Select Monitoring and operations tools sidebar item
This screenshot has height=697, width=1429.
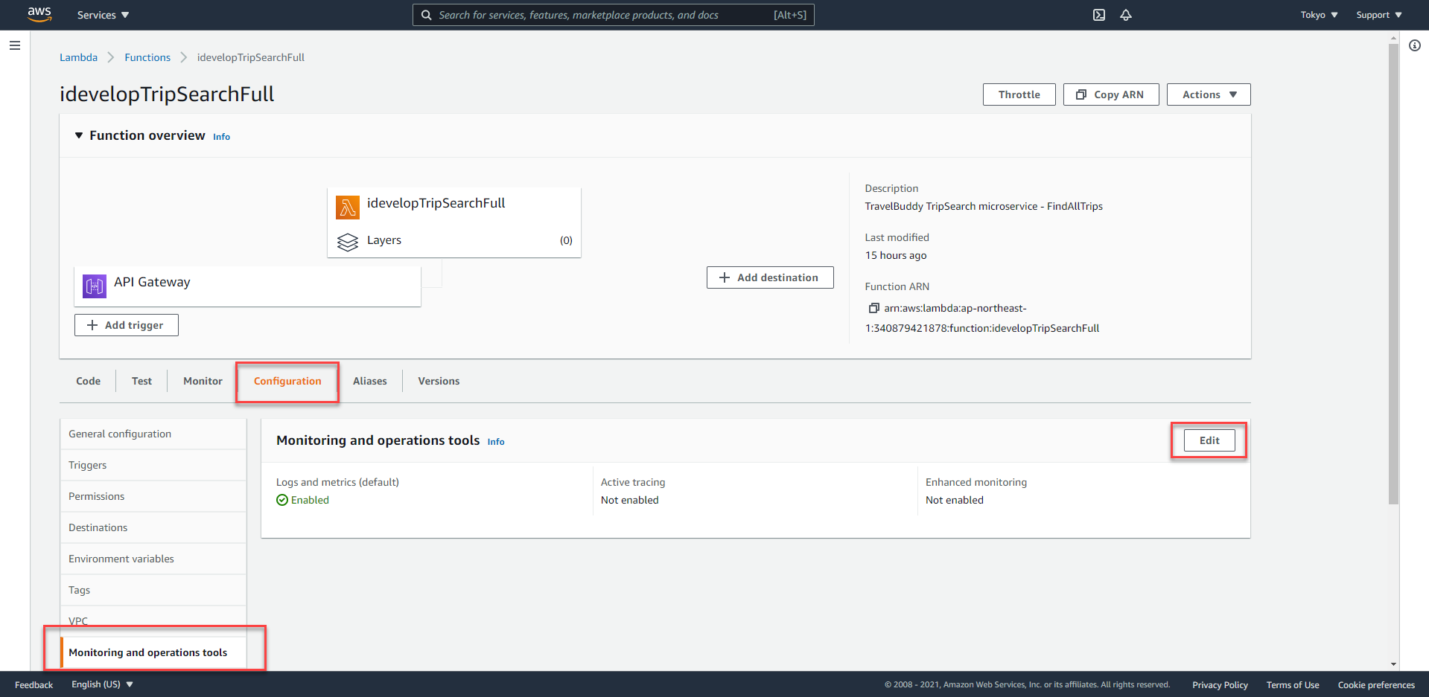[x=153, y=652]
